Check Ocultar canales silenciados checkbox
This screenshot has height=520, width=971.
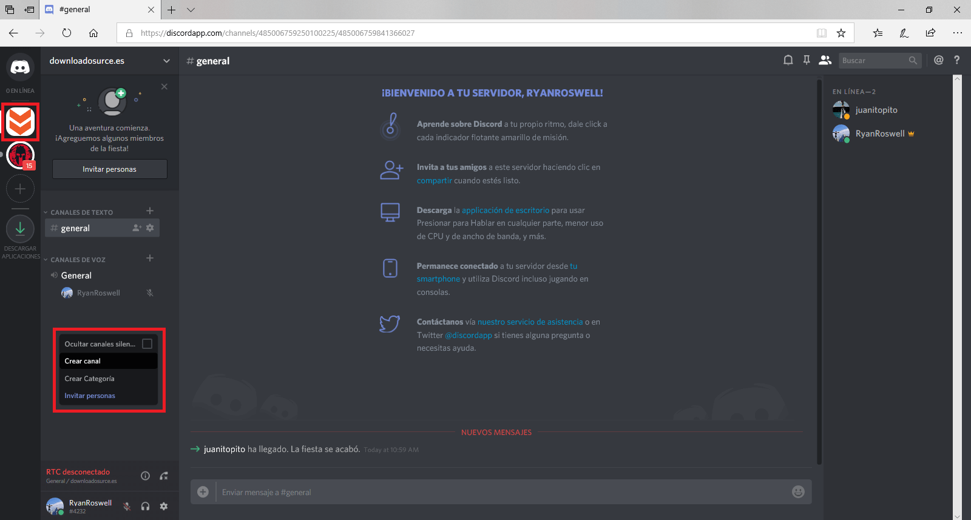click(147, 344)
